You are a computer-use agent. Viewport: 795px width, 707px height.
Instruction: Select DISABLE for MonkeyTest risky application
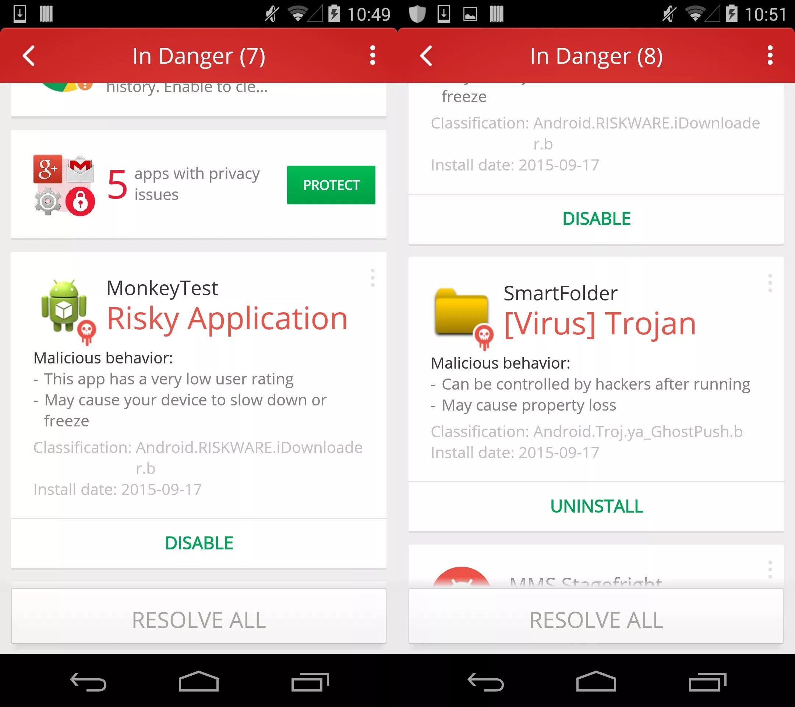point(198,542)
